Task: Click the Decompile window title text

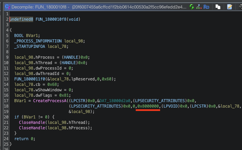Action: point(99,7)
